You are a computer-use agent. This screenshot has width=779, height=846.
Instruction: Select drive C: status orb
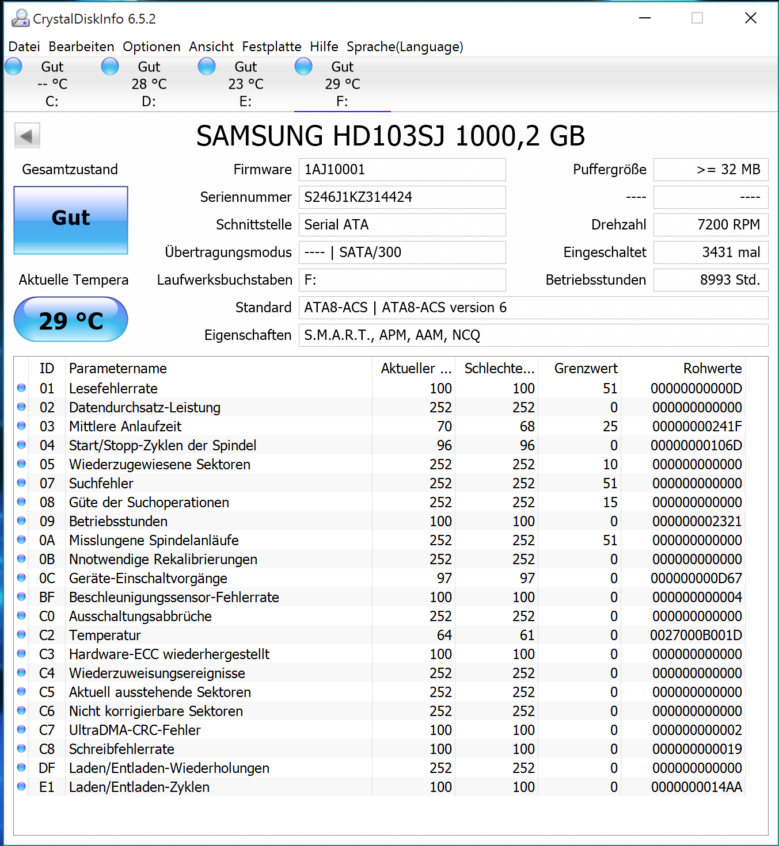point(13,67)
